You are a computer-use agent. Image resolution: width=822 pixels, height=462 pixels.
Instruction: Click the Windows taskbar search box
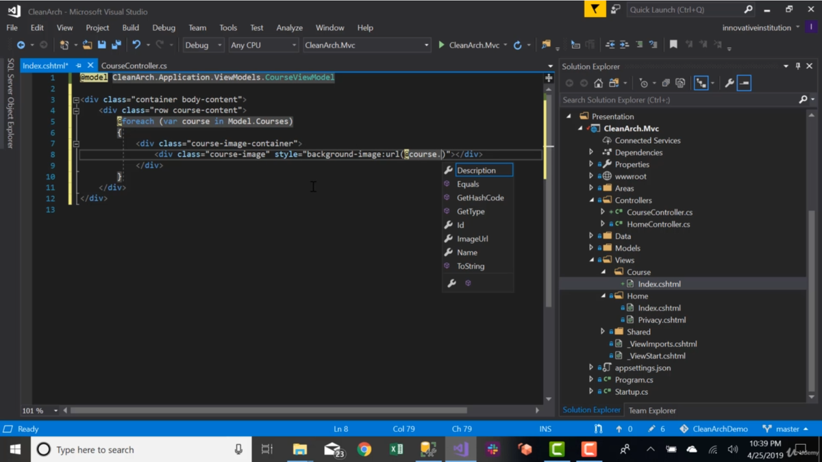click(142, 450)
